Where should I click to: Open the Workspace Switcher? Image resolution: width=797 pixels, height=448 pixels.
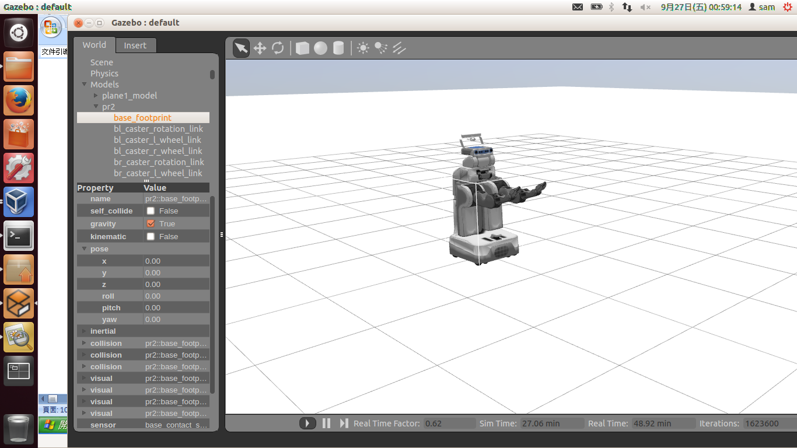click(x=19, y=371)
